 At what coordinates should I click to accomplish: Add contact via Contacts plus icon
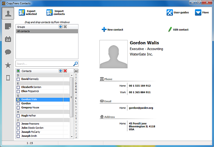pyautogui.click(x=61, y=71)
